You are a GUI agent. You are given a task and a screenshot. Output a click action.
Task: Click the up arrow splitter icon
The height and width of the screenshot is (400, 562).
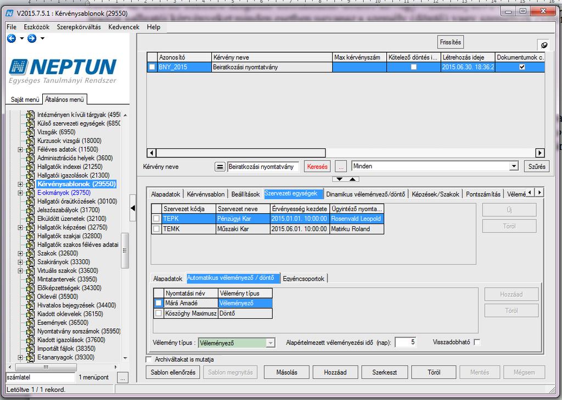(352, 179)
